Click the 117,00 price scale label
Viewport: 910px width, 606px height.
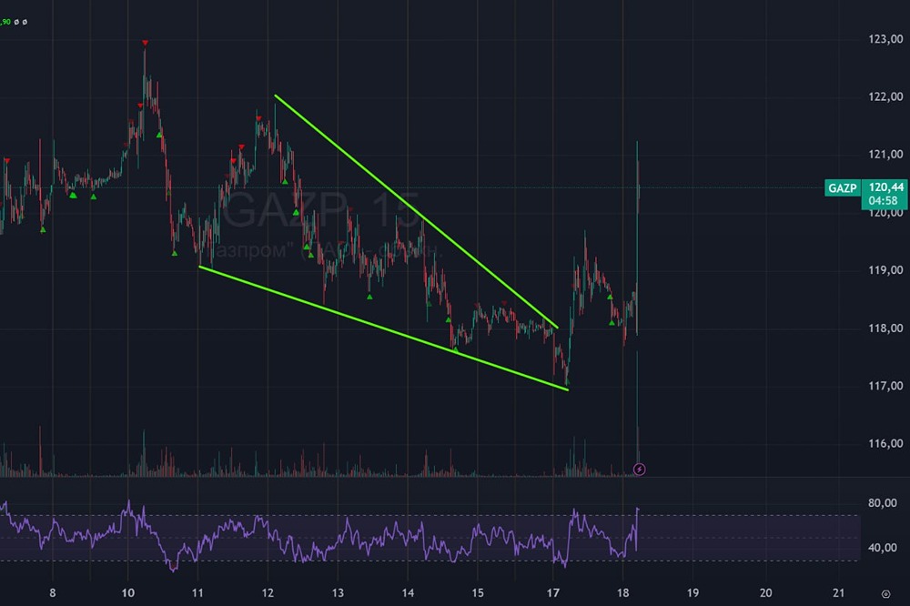(x=885, y=386)
